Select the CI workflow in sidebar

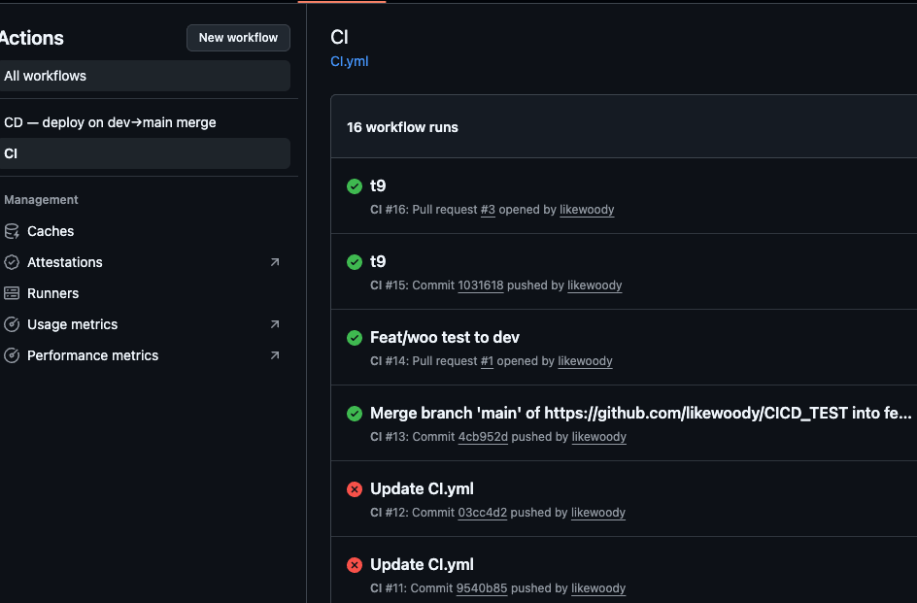(11, 153)
